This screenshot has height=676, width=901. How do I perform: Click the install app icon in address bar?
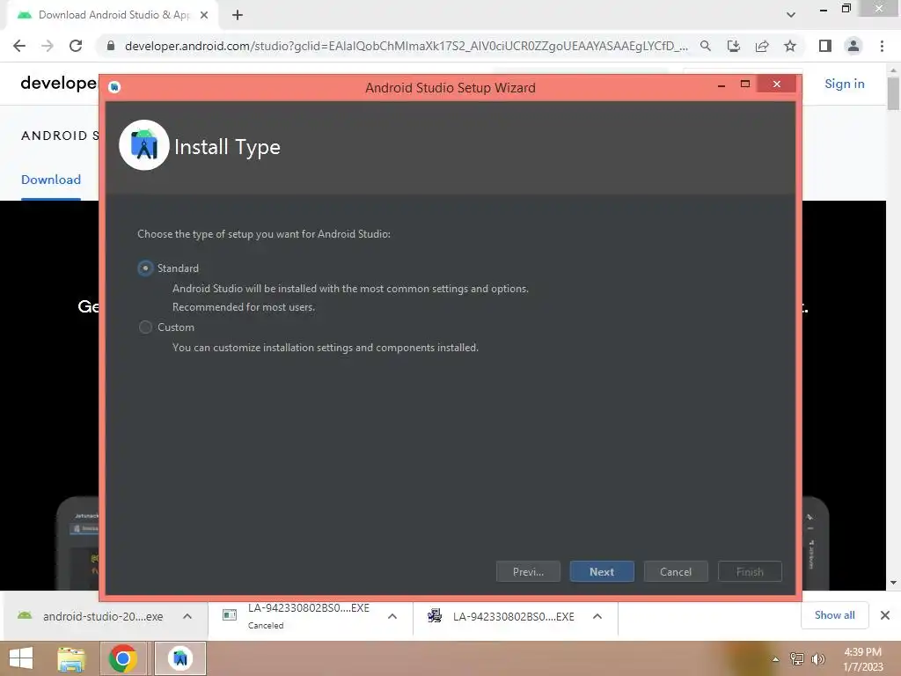coord(734,46)
